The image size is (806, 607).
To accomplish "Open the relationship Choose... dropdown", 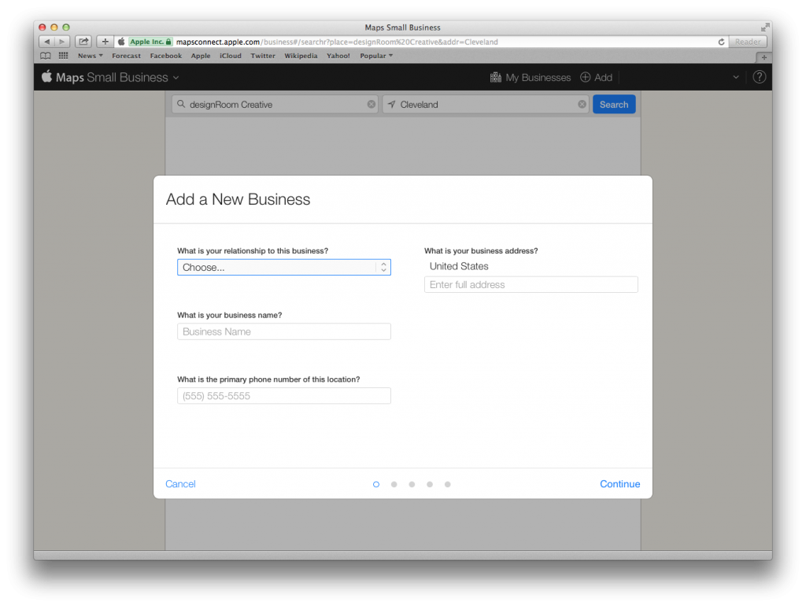I will coord(283,268).
